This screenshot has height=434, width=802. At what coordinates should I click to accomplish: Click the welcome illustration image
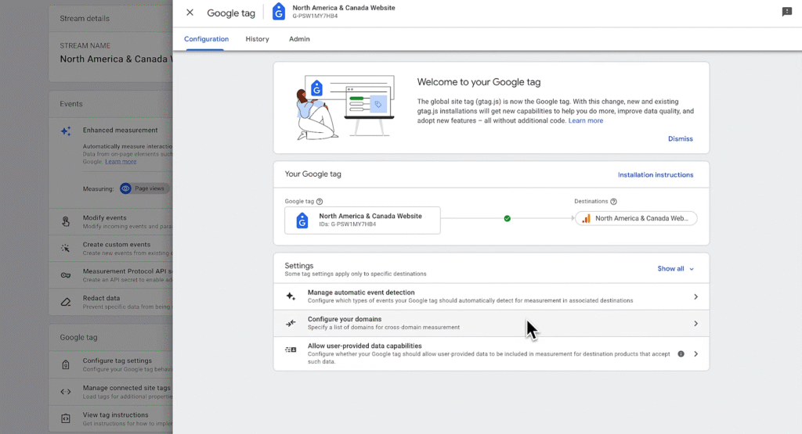(345, 107)
